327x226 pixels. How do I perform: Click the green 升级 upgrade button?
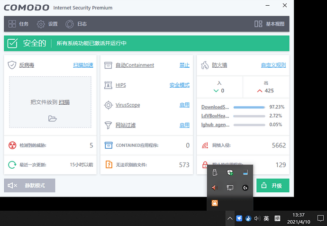pyautogui.click(x=273, y=185)
